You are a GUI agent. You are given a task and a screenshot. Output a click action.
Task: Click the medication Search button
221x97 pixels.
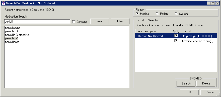100,21
